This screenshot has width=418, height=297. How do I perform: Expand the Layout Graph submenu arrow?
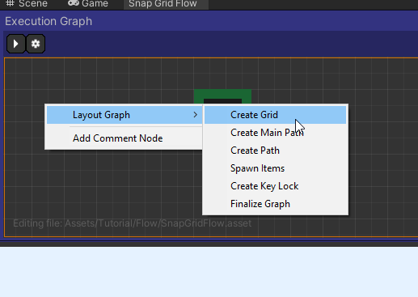(x=196, y=115)
